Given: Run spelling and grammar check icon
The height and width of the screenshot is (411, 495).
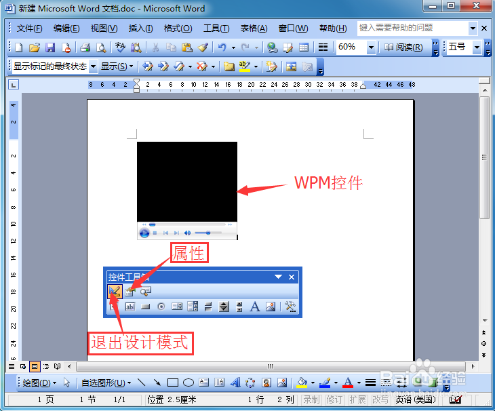Looking at the screenshot, I should click(120, 47).
